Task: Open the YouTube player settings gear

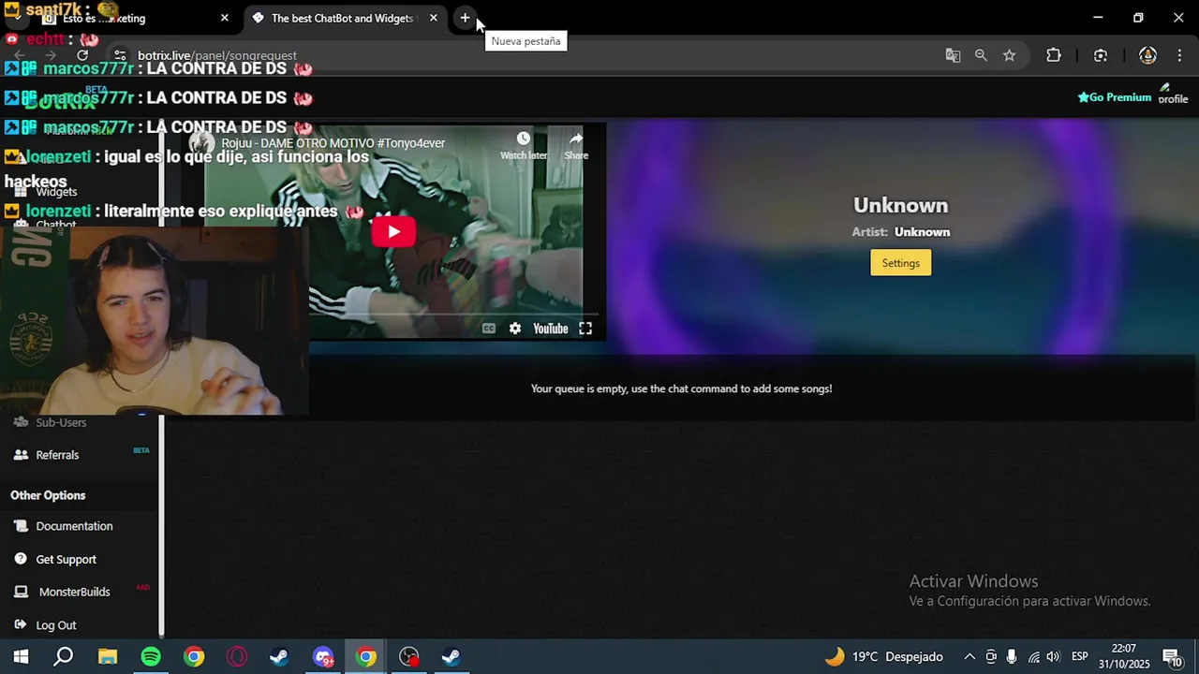Action: tap(514, 329)
